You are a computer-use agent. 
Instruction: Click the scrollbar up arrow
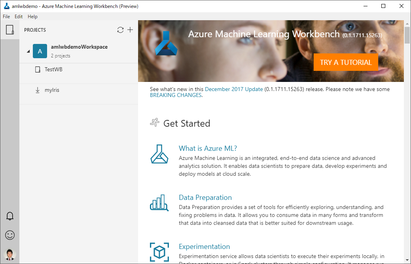(407, 24)
